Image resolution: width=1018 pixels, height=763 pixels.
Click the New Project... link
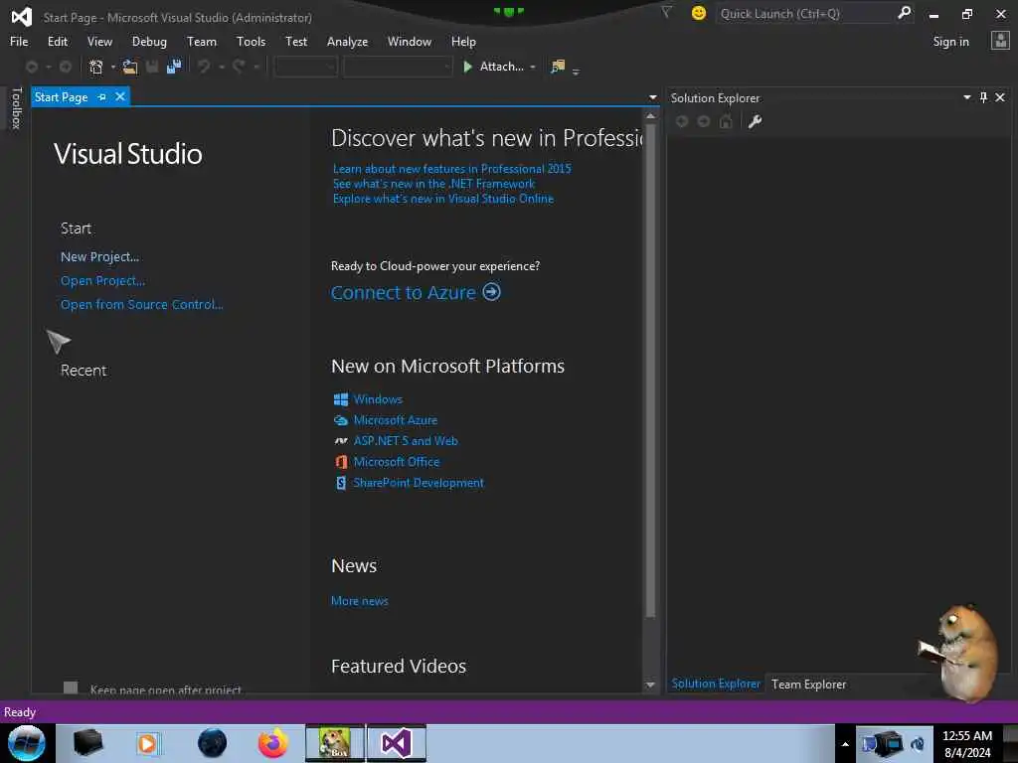tap(99, 257)
